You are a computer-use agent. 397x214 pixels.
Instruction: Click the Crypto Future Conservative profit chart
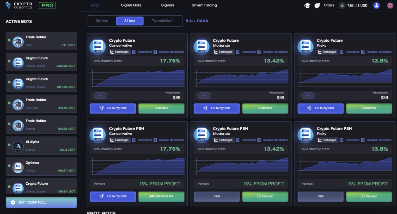pyautogui.click(x=137, y=78)
